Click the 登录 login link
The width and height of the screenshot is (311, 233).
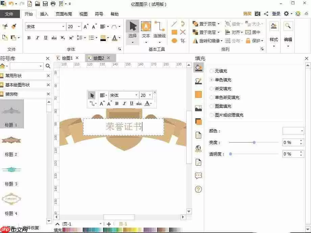pyautogui.click(x=276, y=14)
